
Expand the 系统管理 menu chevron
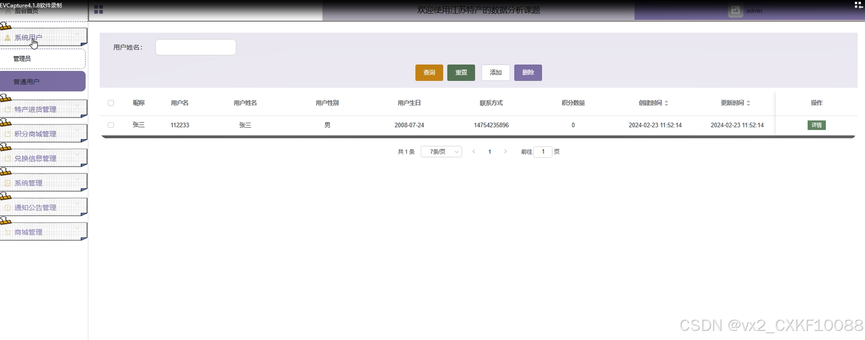(x=77, y=179)
